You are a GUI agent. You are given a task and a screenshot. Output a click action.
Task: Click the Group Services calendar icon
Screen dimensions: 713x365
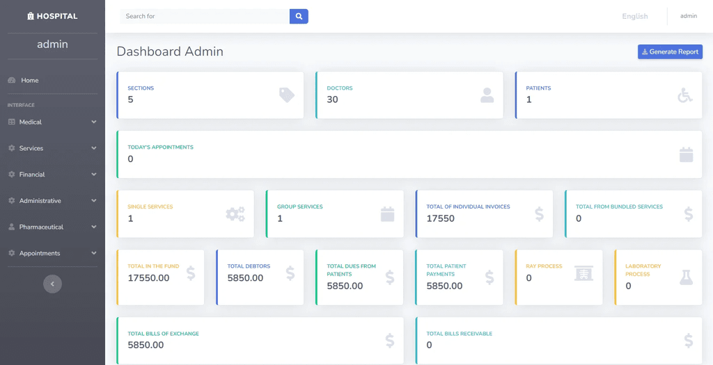(387, 214)
